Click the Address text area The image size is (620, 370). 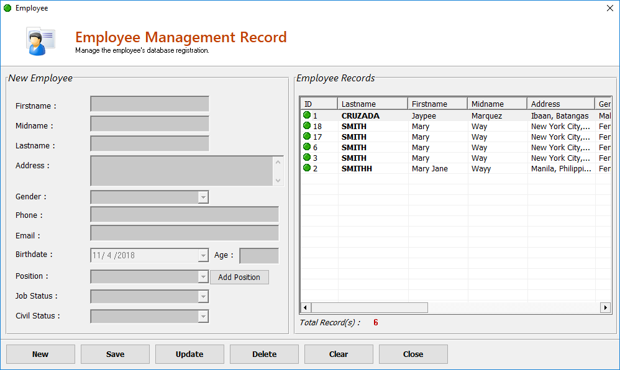182,171
